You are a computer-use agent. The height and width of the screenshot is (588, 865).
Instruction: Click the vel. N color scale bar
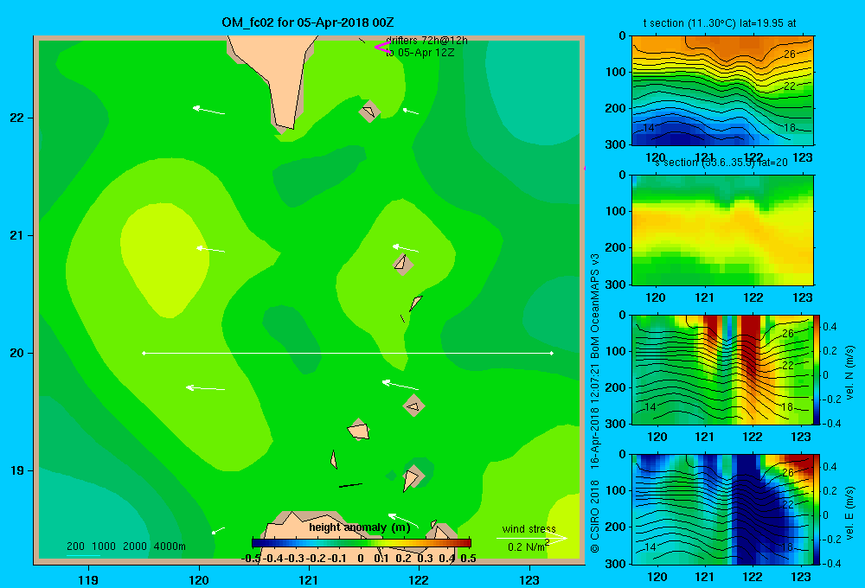817,369
